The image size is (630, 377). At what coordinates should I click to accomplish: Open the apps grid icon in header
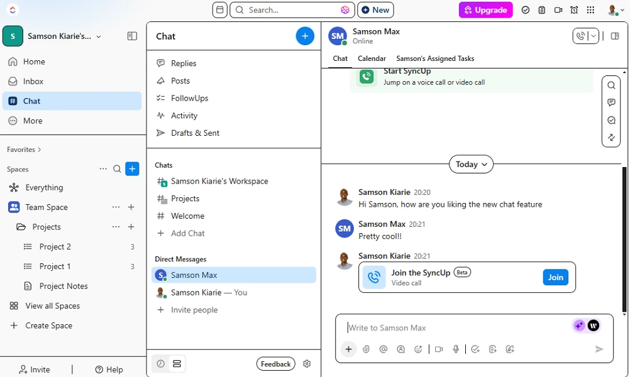pyautogui.click(x=590, y=10)
